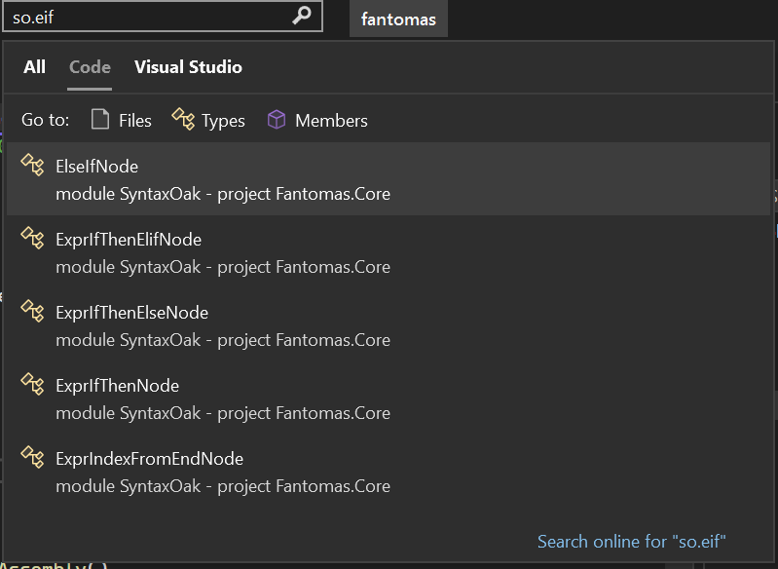The width and height of the screenshot is (778, 569).
Task: Click the type icon beside ElseIfNode
Action: tap(33, 166)
